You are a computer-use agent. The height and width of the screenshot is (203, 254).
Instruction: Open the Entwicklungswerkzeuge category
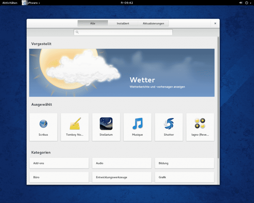click(x=122, y=177)
